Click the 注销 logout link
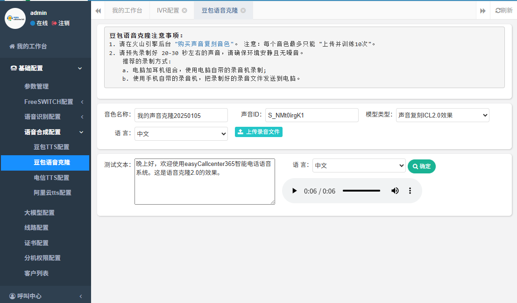Image resolution: width=517 pixels, height=303 pixels. click(61, 23)
